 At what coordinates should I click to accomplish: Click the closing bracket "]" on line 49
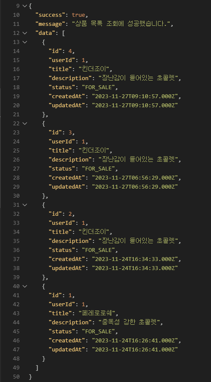point(37,368)
